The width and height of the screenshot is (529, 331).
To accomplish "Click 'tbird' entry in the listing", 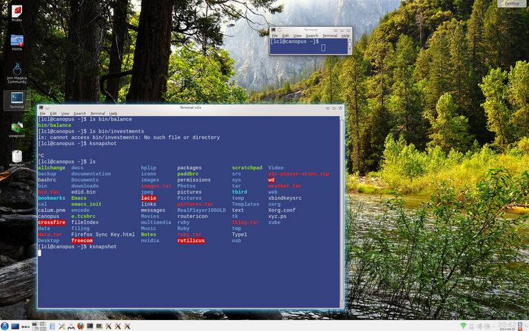I will (240, 192).
